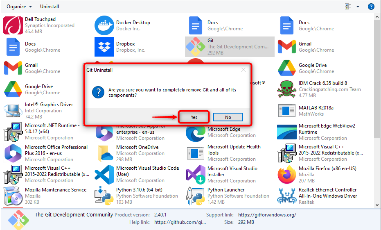Screen dimensions: 381x230
Task: Select the Mozilla Firefox icon
Action: 287,175
